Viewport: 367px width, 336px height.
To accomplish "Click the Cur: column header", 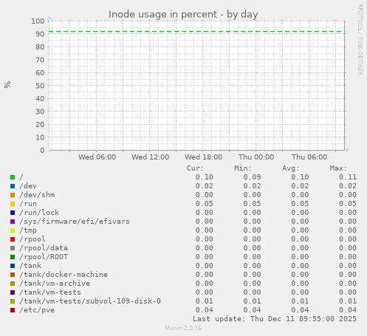I will (x=195, y=168).
